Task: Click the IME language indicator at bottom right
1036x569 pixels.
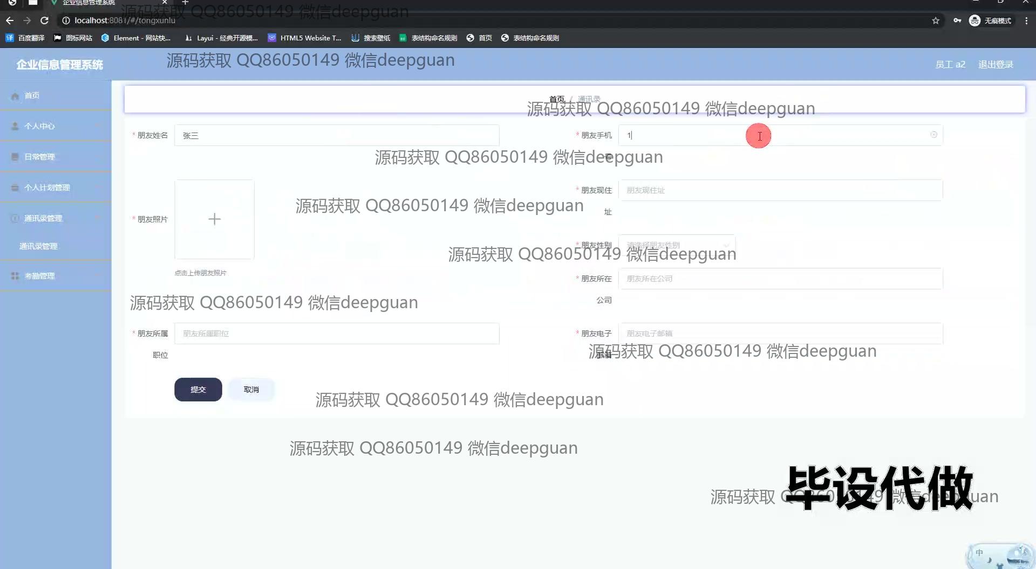Action: tap(979, 553)
